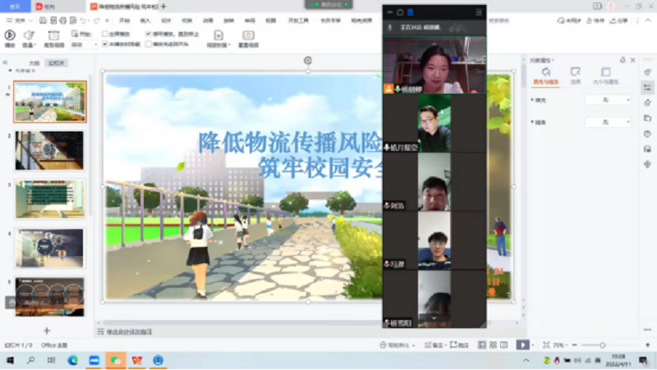
Task: Uncheck loop playback until stopped
Action: (148, 34)
